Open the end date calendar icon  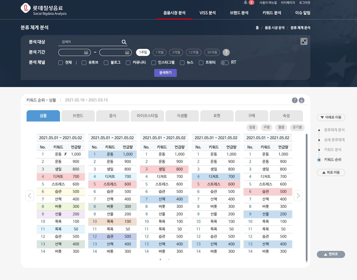[127, 53]
